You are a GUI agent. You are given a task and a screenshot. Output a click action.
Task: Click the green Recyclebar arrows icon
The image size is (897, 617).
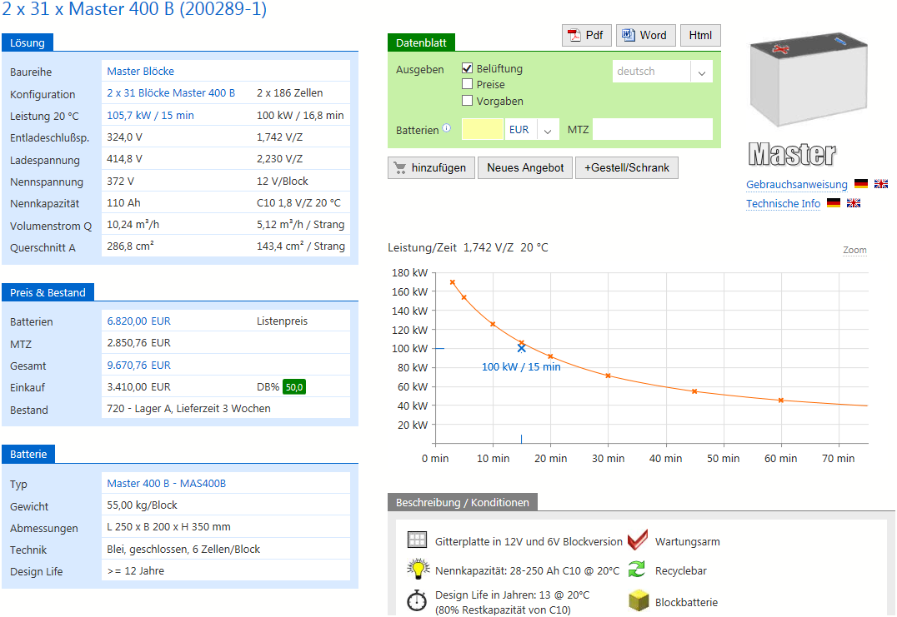637,570
